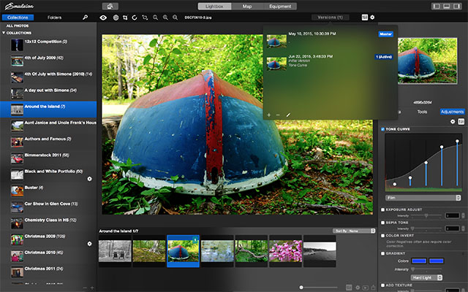Enable the Gradient checkbox

(382, 253)
